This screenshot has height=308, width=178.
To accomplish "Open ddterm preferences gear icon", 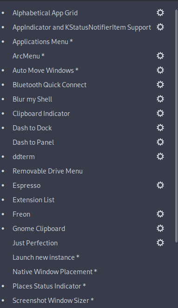I will point(160,156).
